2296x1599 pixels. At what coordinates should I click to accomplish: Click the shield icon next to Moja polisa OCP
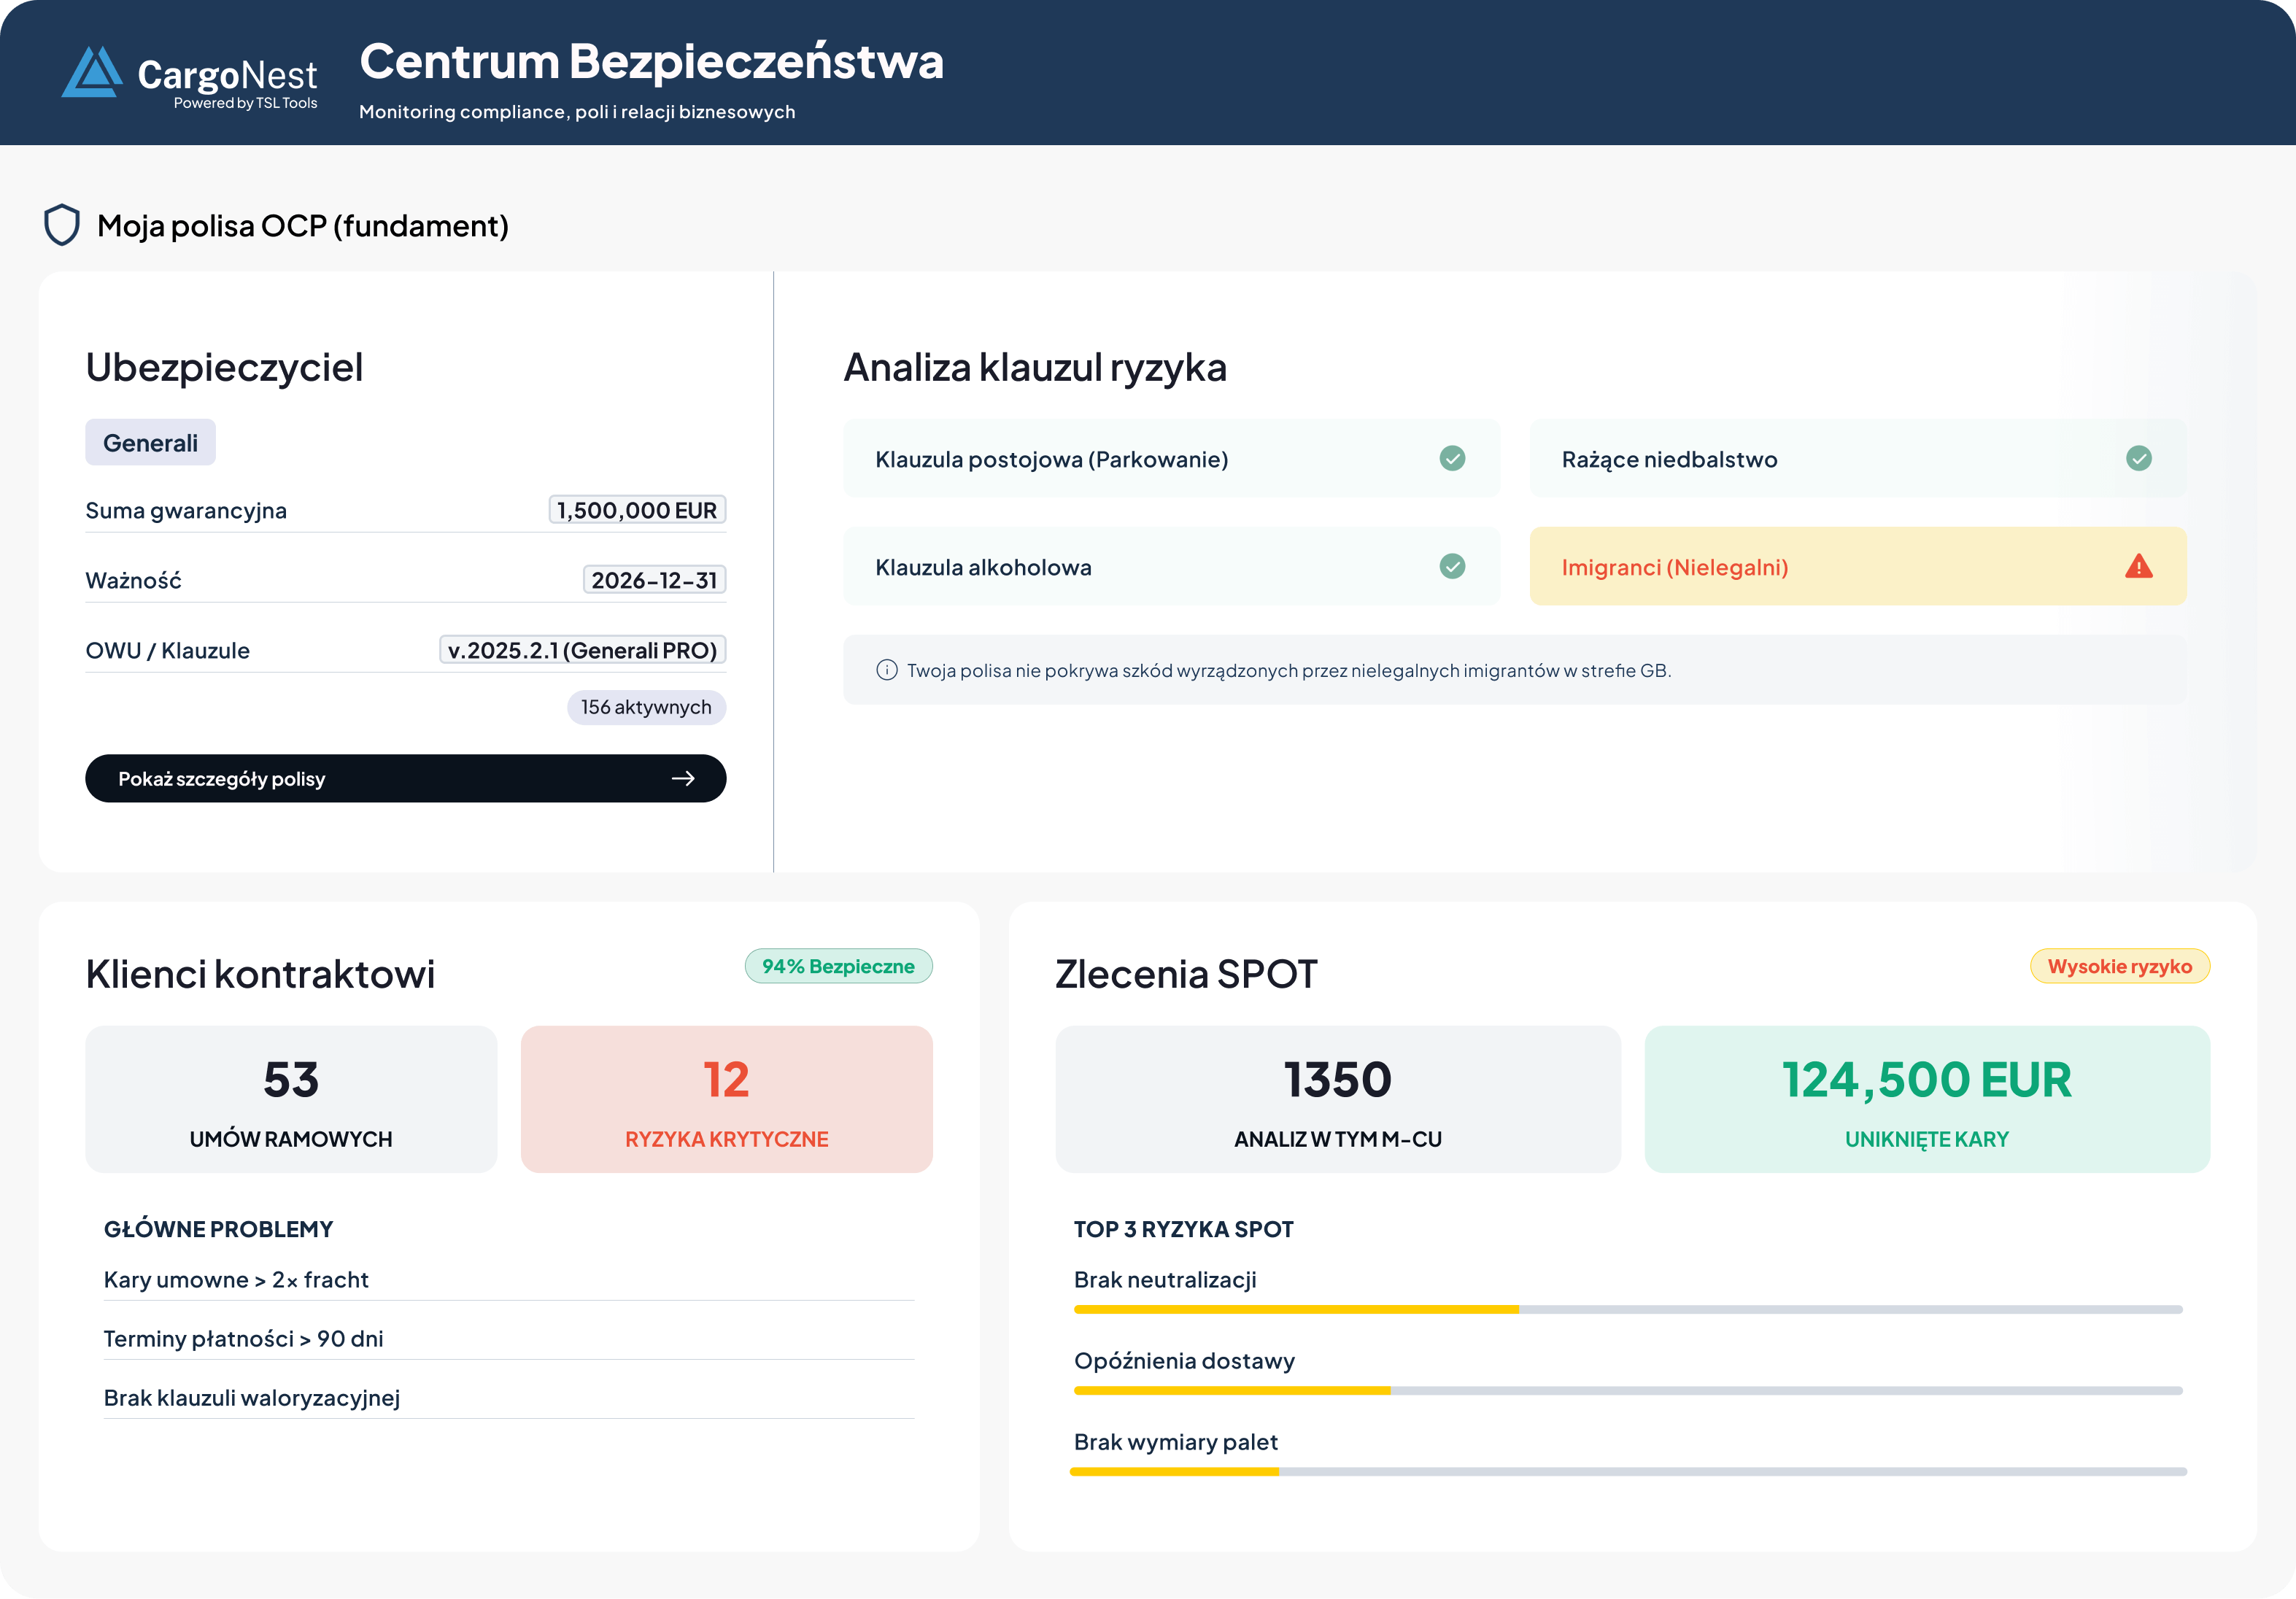coord(62,226)
